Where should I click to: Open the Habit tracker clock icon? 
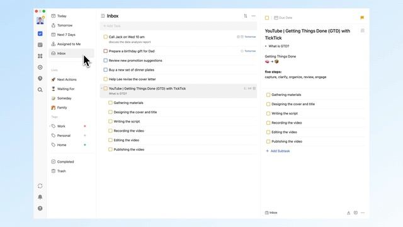tap(40, 78)
